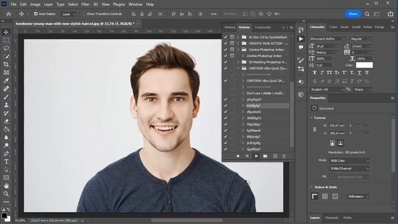Screen dimensions: 398x224
Task: Open the English: UK language dropdown
Action: pyautogui.click(x=327, y=90)
